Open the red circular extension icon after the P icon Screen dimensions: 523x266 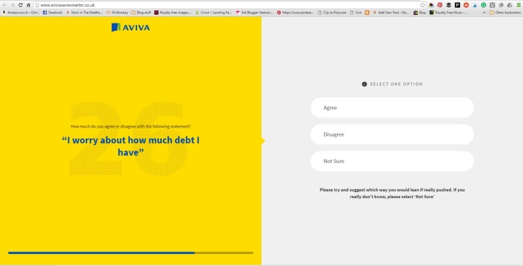(466, 5)
